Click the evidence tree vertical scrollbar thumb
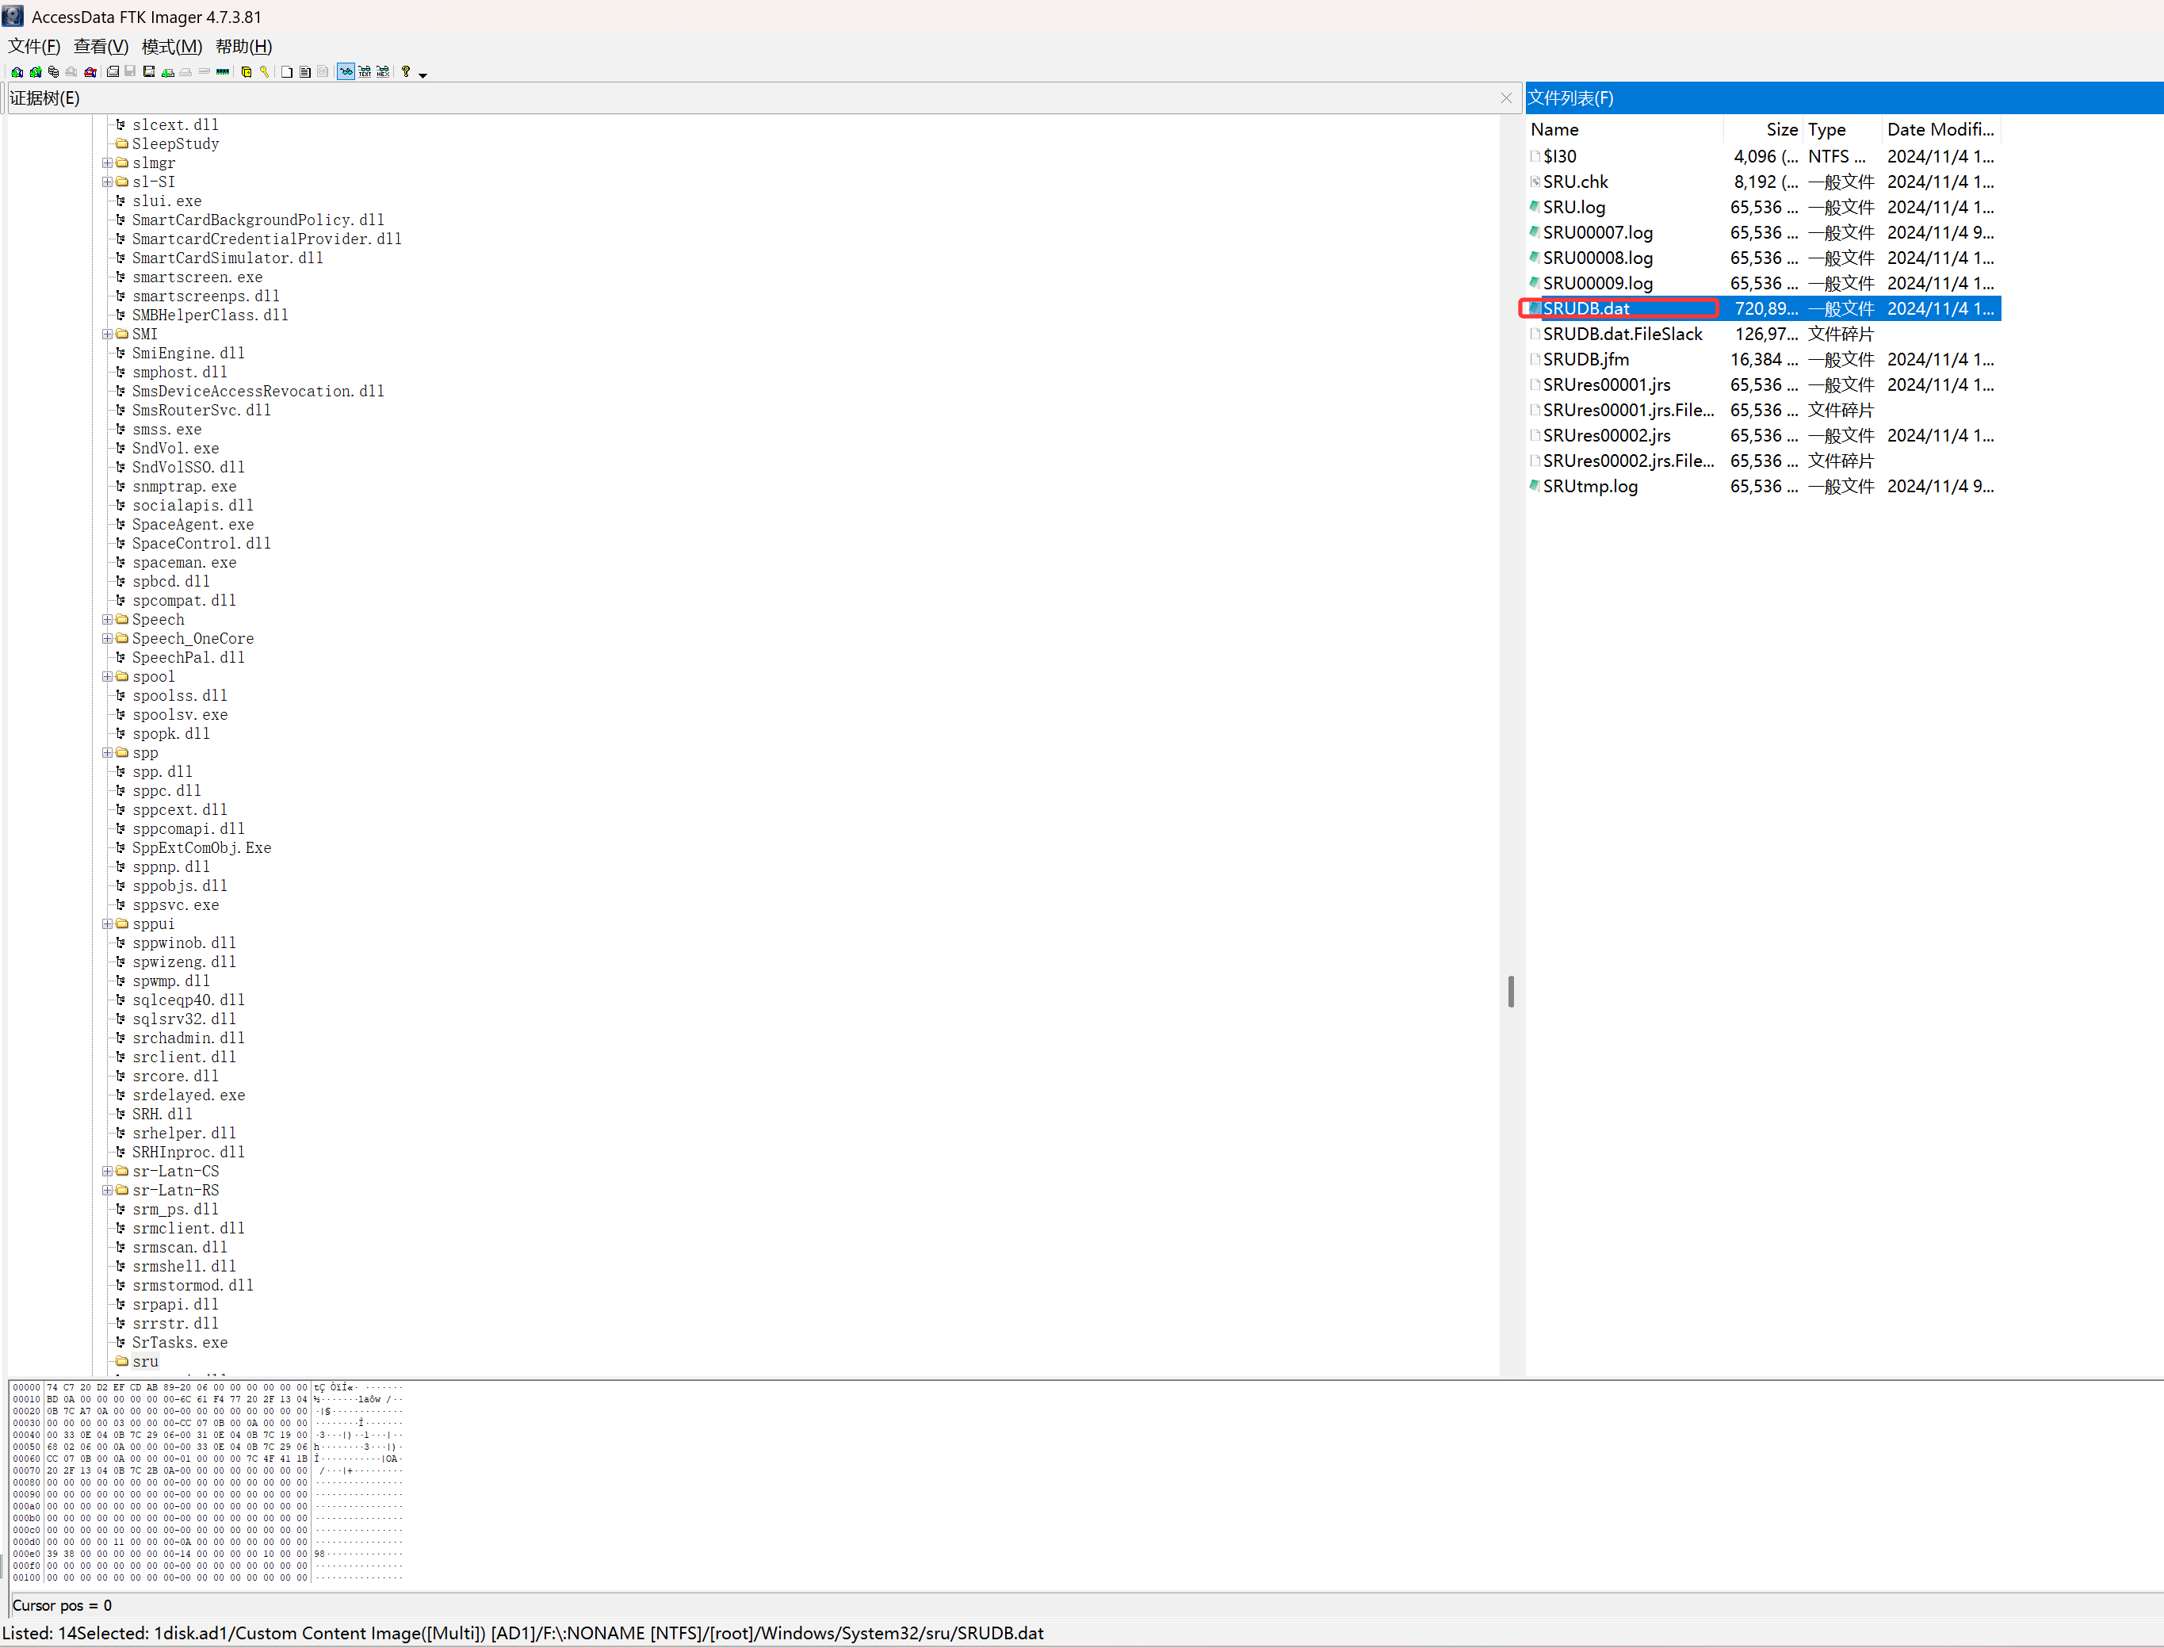The image size is (2164, 1648). [x=1511, y=991]
